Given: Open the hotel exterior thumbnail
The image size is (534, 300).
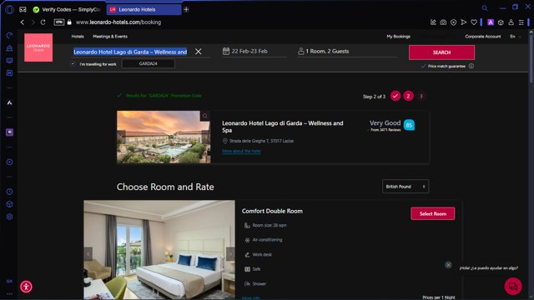Looking at the screenshot, I should 164,137.
